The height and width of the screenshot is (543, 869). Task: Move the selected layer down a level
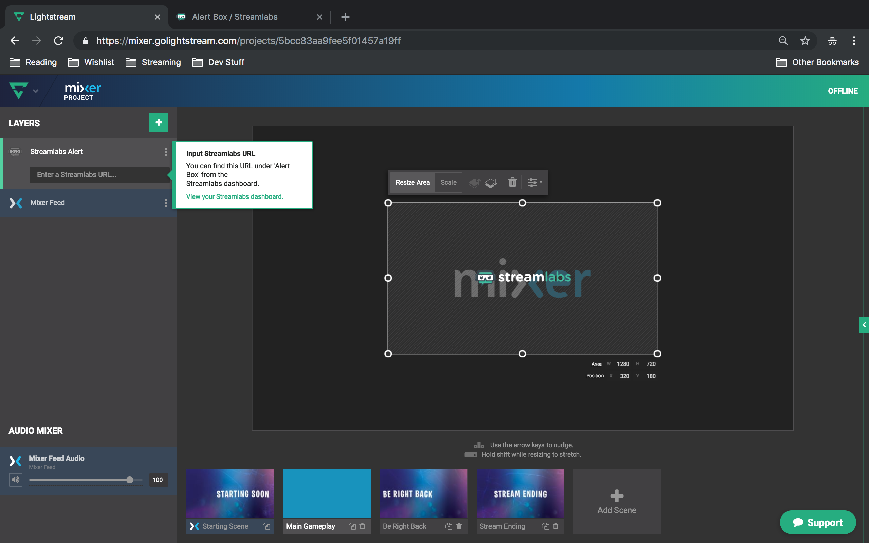[491, 183]
